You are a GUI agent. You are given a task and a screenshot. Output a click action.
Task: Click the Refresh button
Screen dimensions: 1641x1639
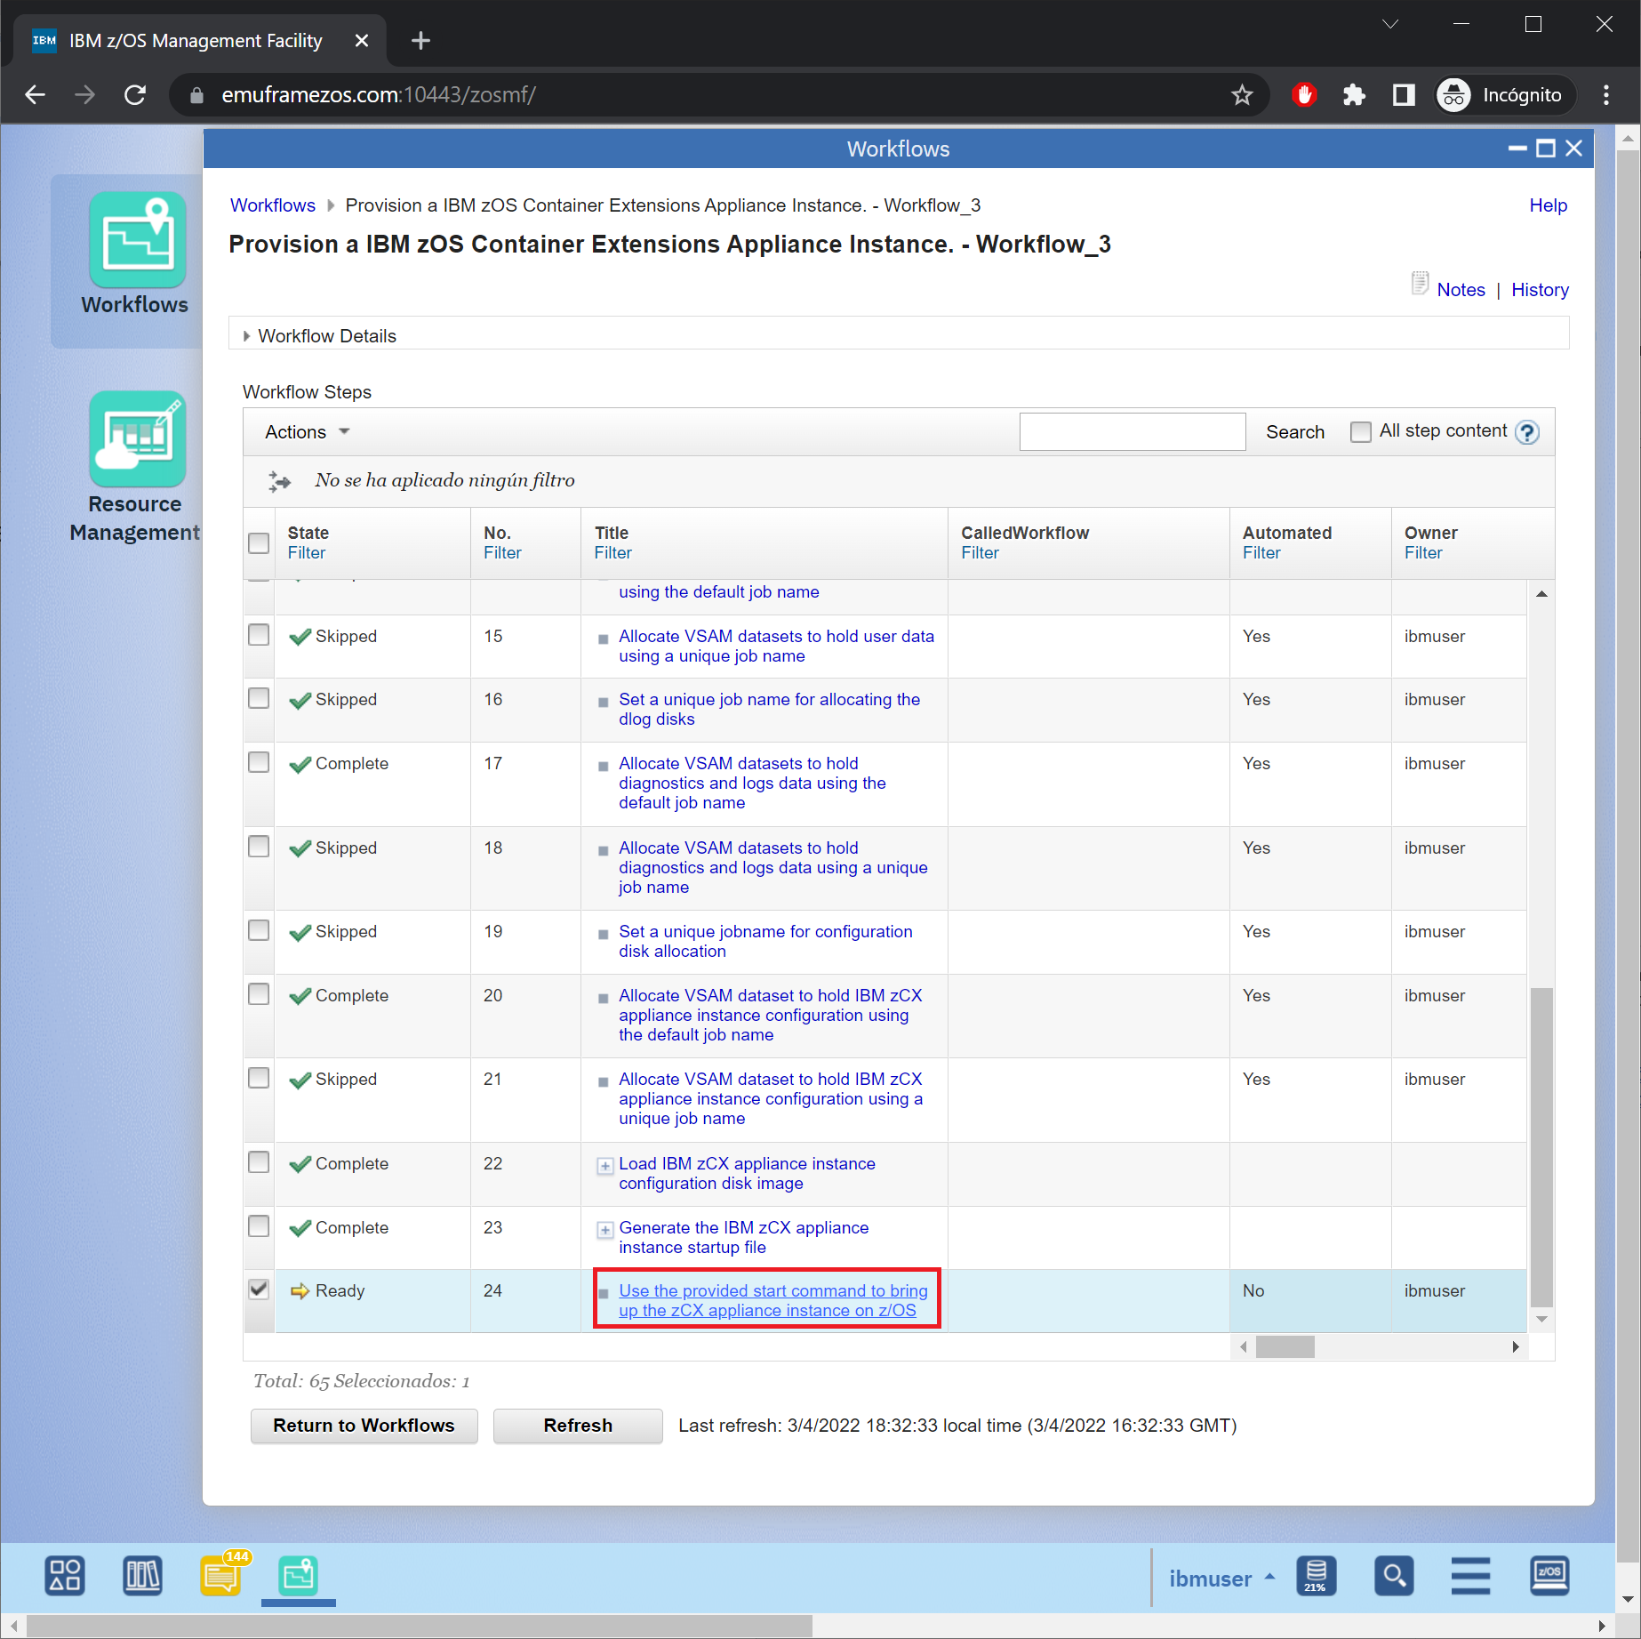coord(578,1426)
